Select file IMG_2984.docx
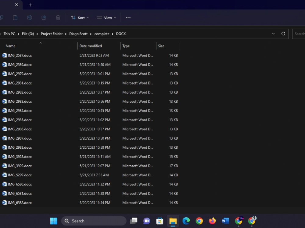The height and width of the screenshot is (228, 305). pos(20,111)
